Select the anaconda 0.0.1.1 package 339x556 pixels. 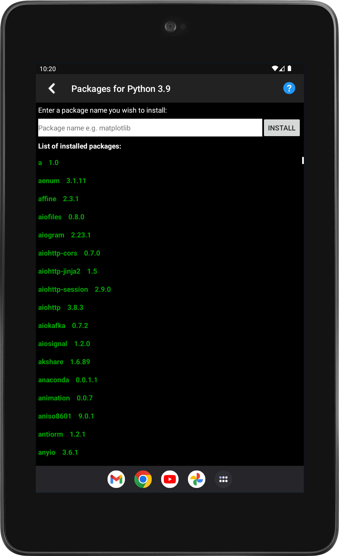68,380
